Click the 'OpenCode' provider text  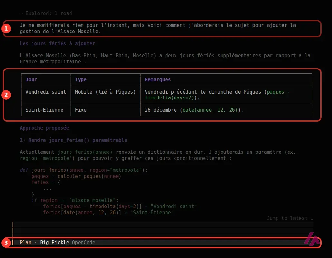coord(84,242)
